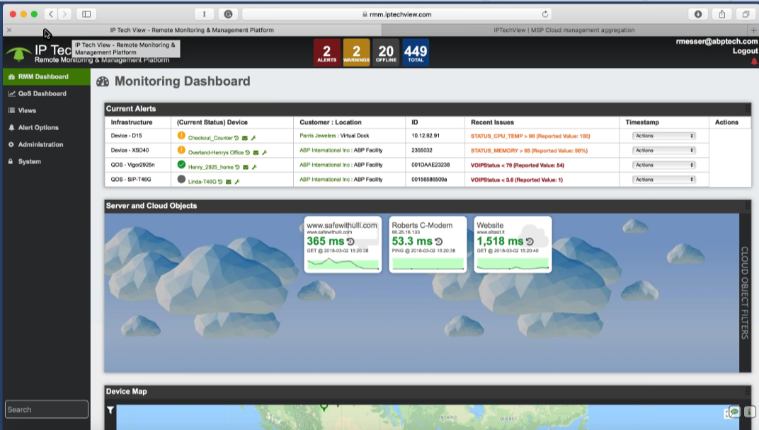Screen dimensions: 759x430
Task: Switch to IPTechView MSP Cloud management tab
Action: tap(564, 30)
